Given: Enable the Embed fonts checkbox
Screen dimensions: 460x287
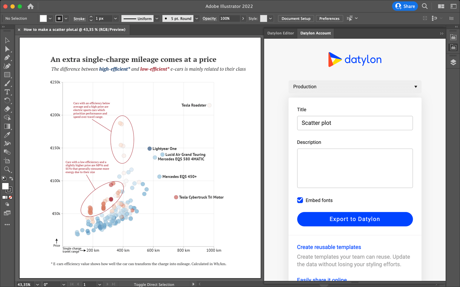Looking at the screenshot, I should click(x=300, y=200).
